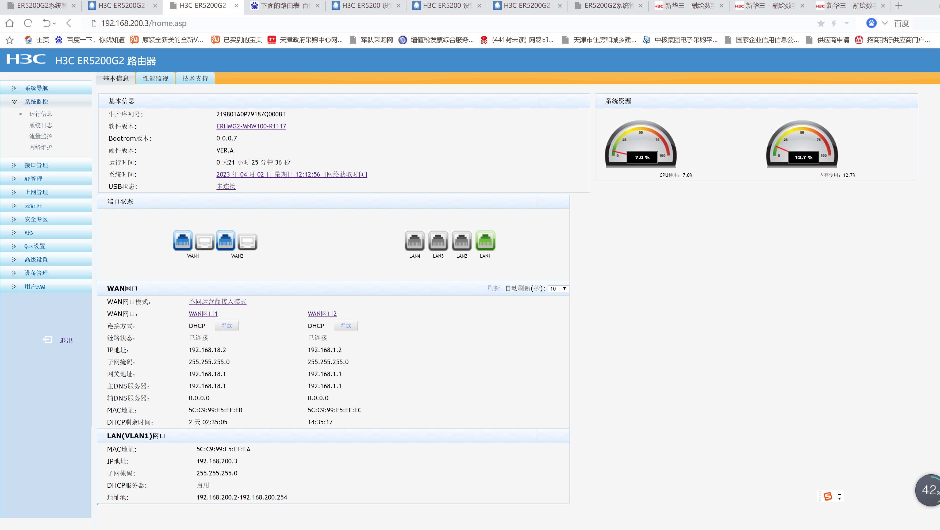Expand the 安全专区 sidebar section

pos(36,219)
